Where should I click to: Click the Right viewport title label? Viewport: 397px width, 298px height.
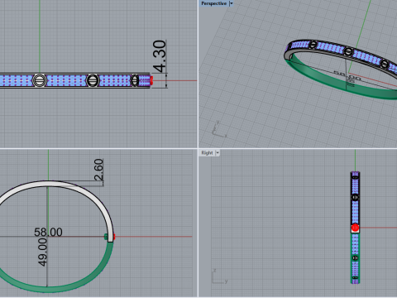(x=207, y=153)
